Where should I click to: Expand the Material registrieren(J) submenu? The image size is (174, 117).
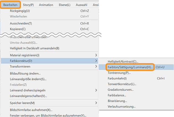point(25,55)
